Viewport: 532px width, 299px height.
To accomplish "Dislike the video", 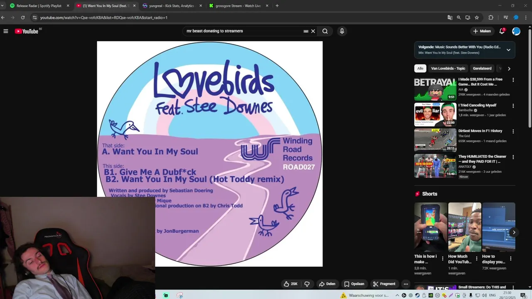I will point(307,284).
